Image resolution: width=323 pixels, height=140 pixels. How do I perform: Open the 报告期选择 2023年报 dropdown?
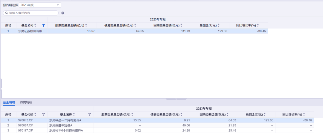pos(40,5)
